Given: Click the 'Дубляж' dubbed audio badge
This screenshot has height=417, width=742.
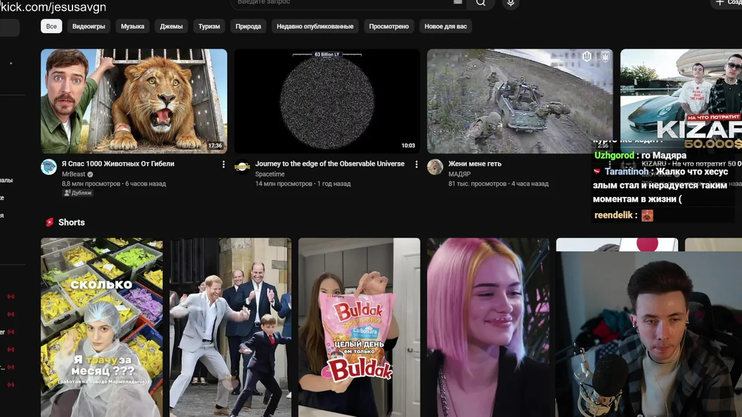Looking at the screenshot, I should tap(78, 193).
